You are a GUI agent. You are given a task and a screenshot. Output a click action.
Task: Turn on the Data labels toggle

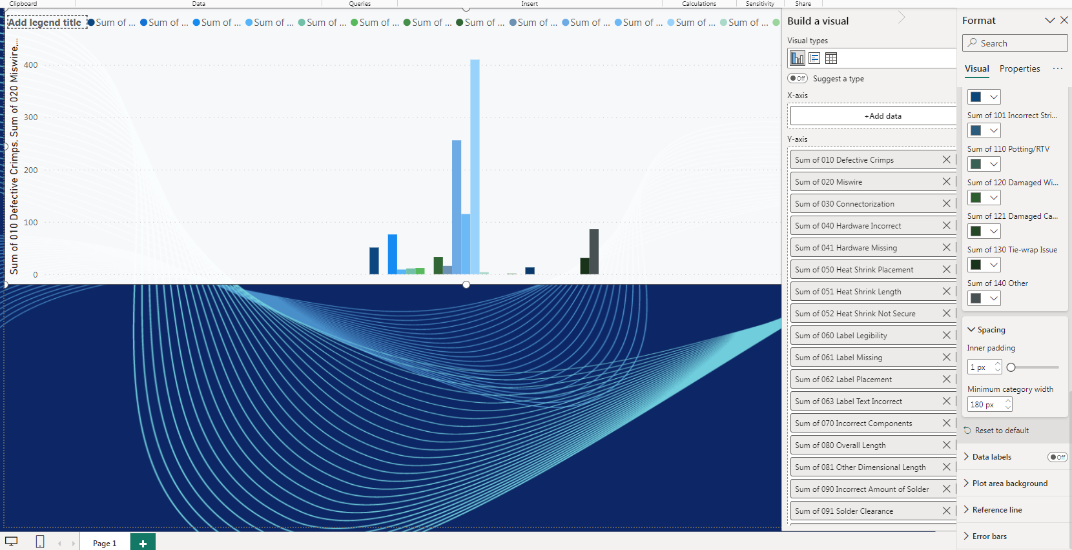[1057, 457]
